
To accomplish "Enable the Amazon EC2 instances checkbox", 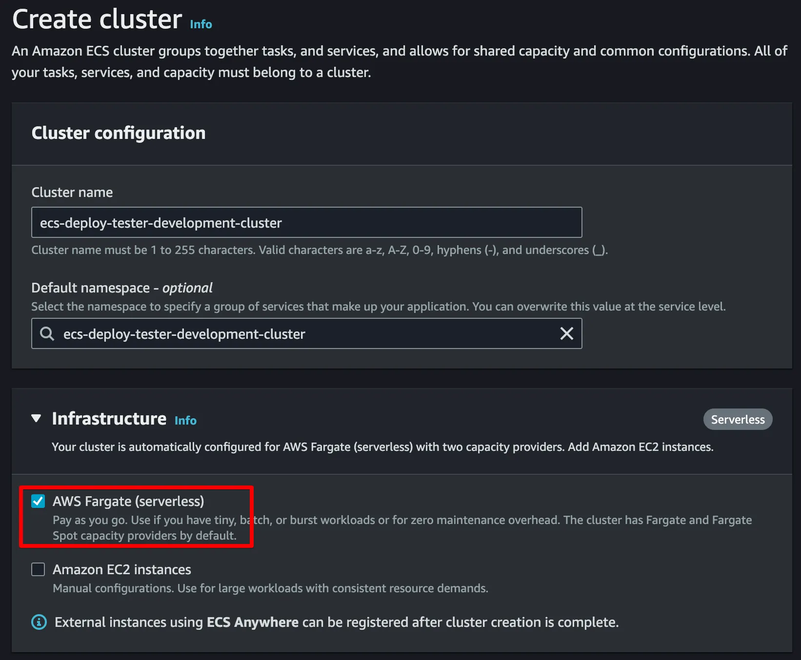I will (38, 569).
